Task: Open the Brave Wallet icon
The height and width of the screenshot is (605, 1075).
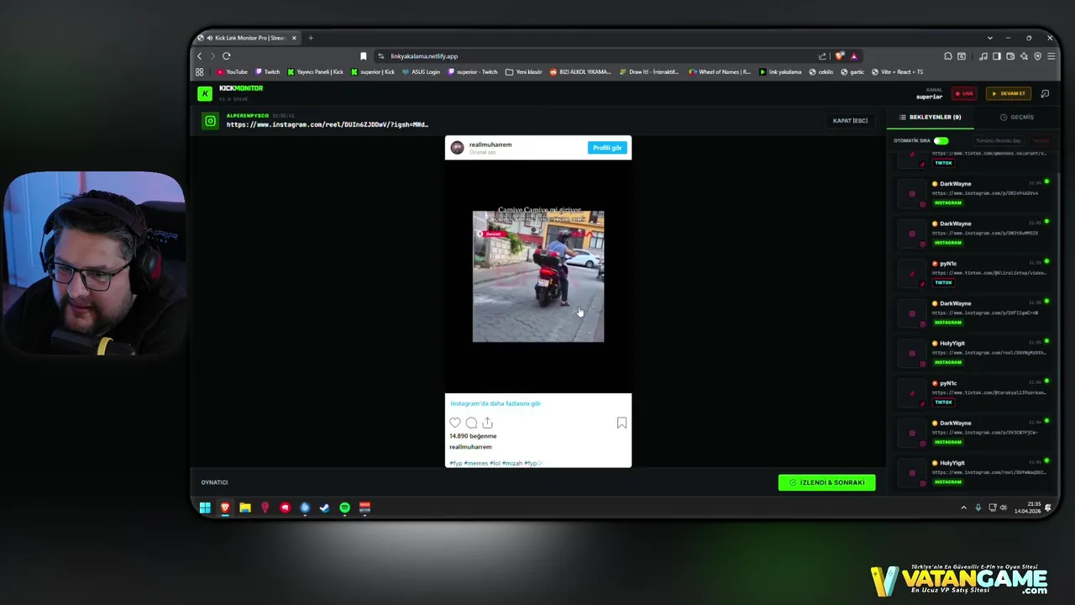Action: 1010,56
